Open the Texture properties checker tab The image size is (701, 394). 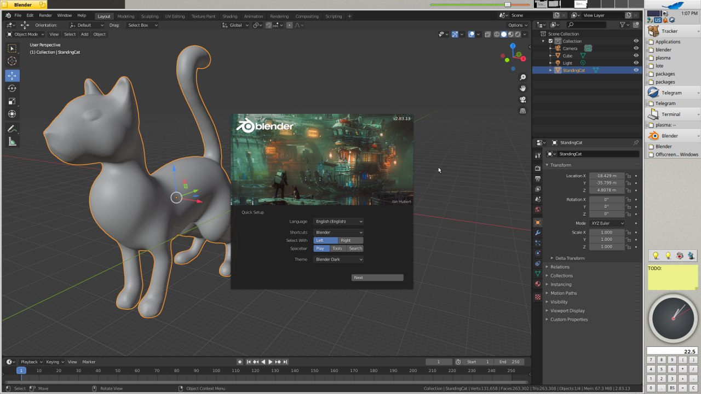click(538, 297)
